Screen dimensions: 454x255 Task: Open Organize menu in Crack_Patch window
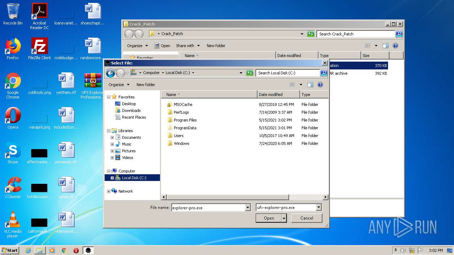pos(137,46)
